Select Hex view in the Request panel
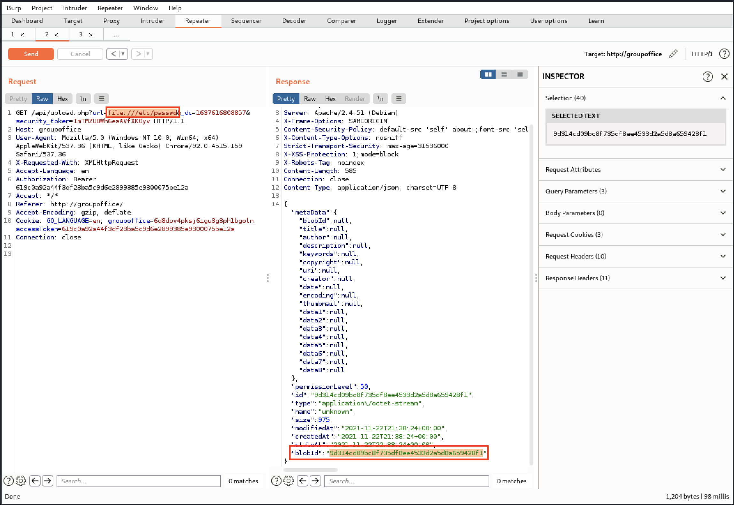The width and height of the screenshot is (734, 505). tap(62, 99)
